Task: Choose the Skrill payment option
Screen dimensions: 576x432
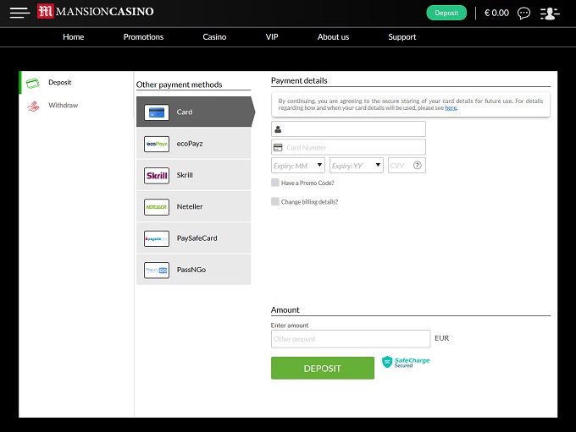Action: click(193, 175)
